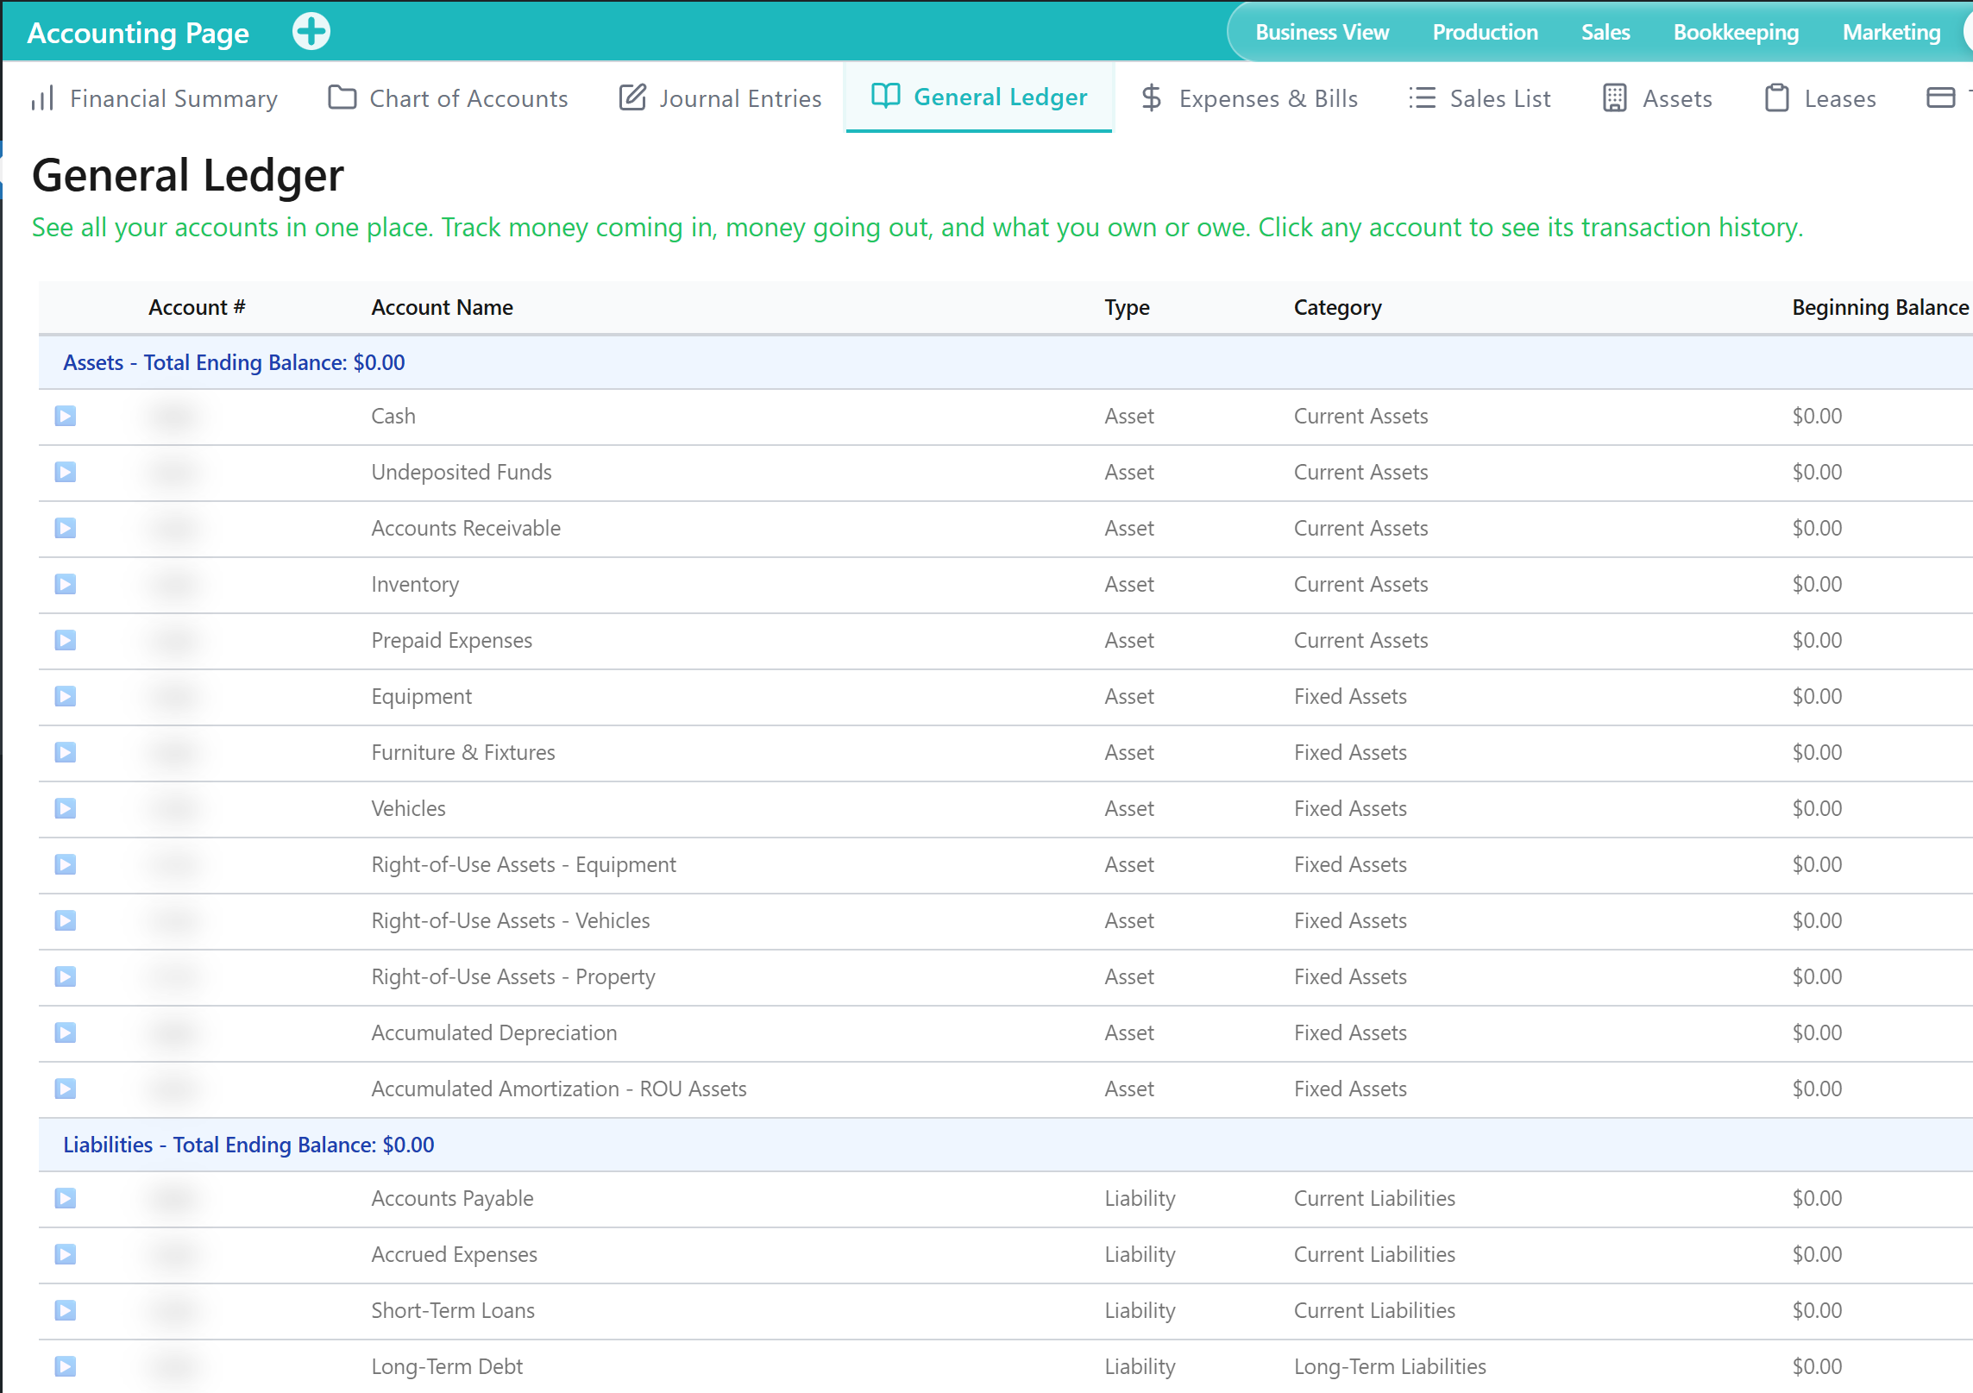Click the Accumulated Amortization - ROU Assets name
The image size is (1973, 1393).
(559, 1089)
